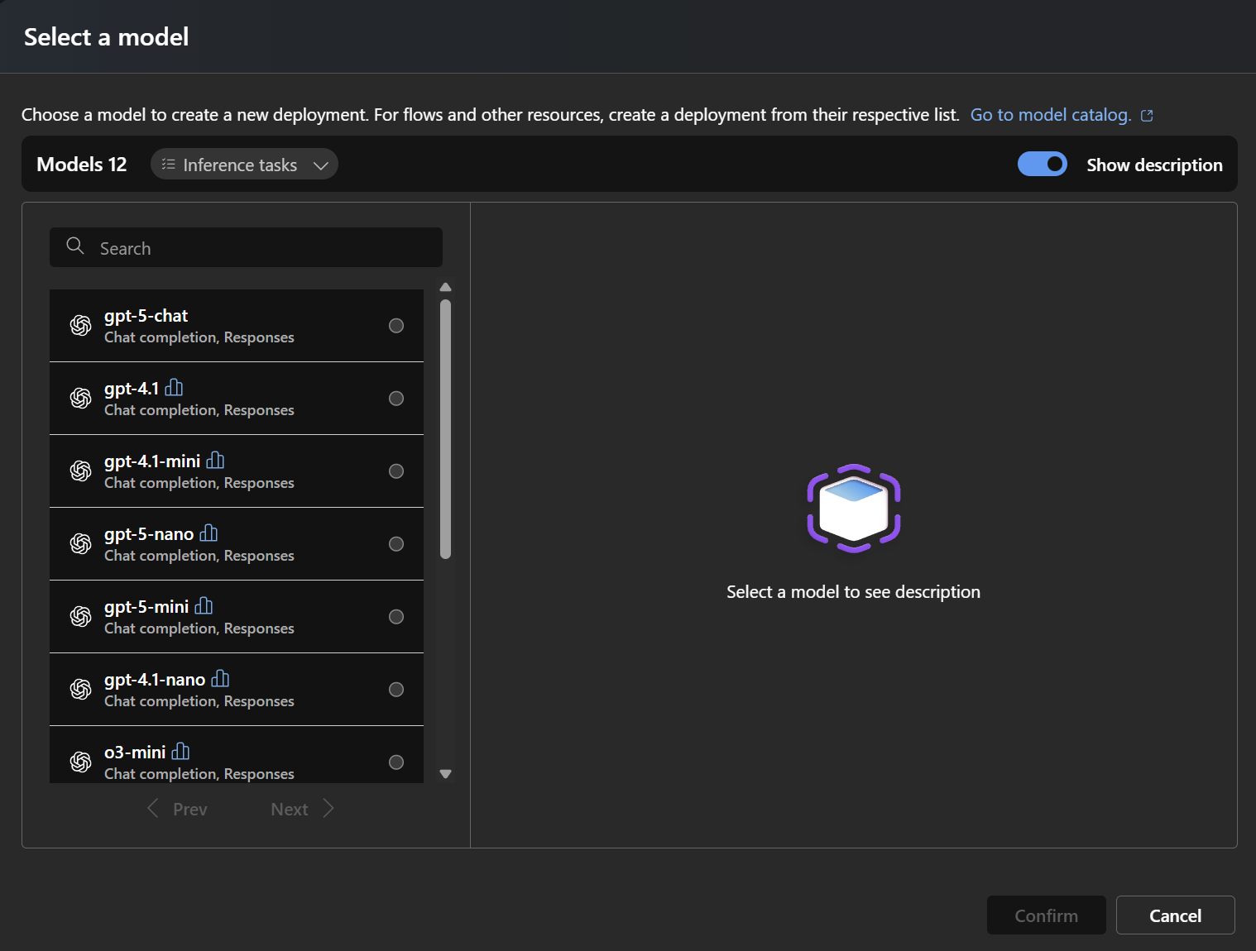Click the Cancel button

(x=1176, y=915)
